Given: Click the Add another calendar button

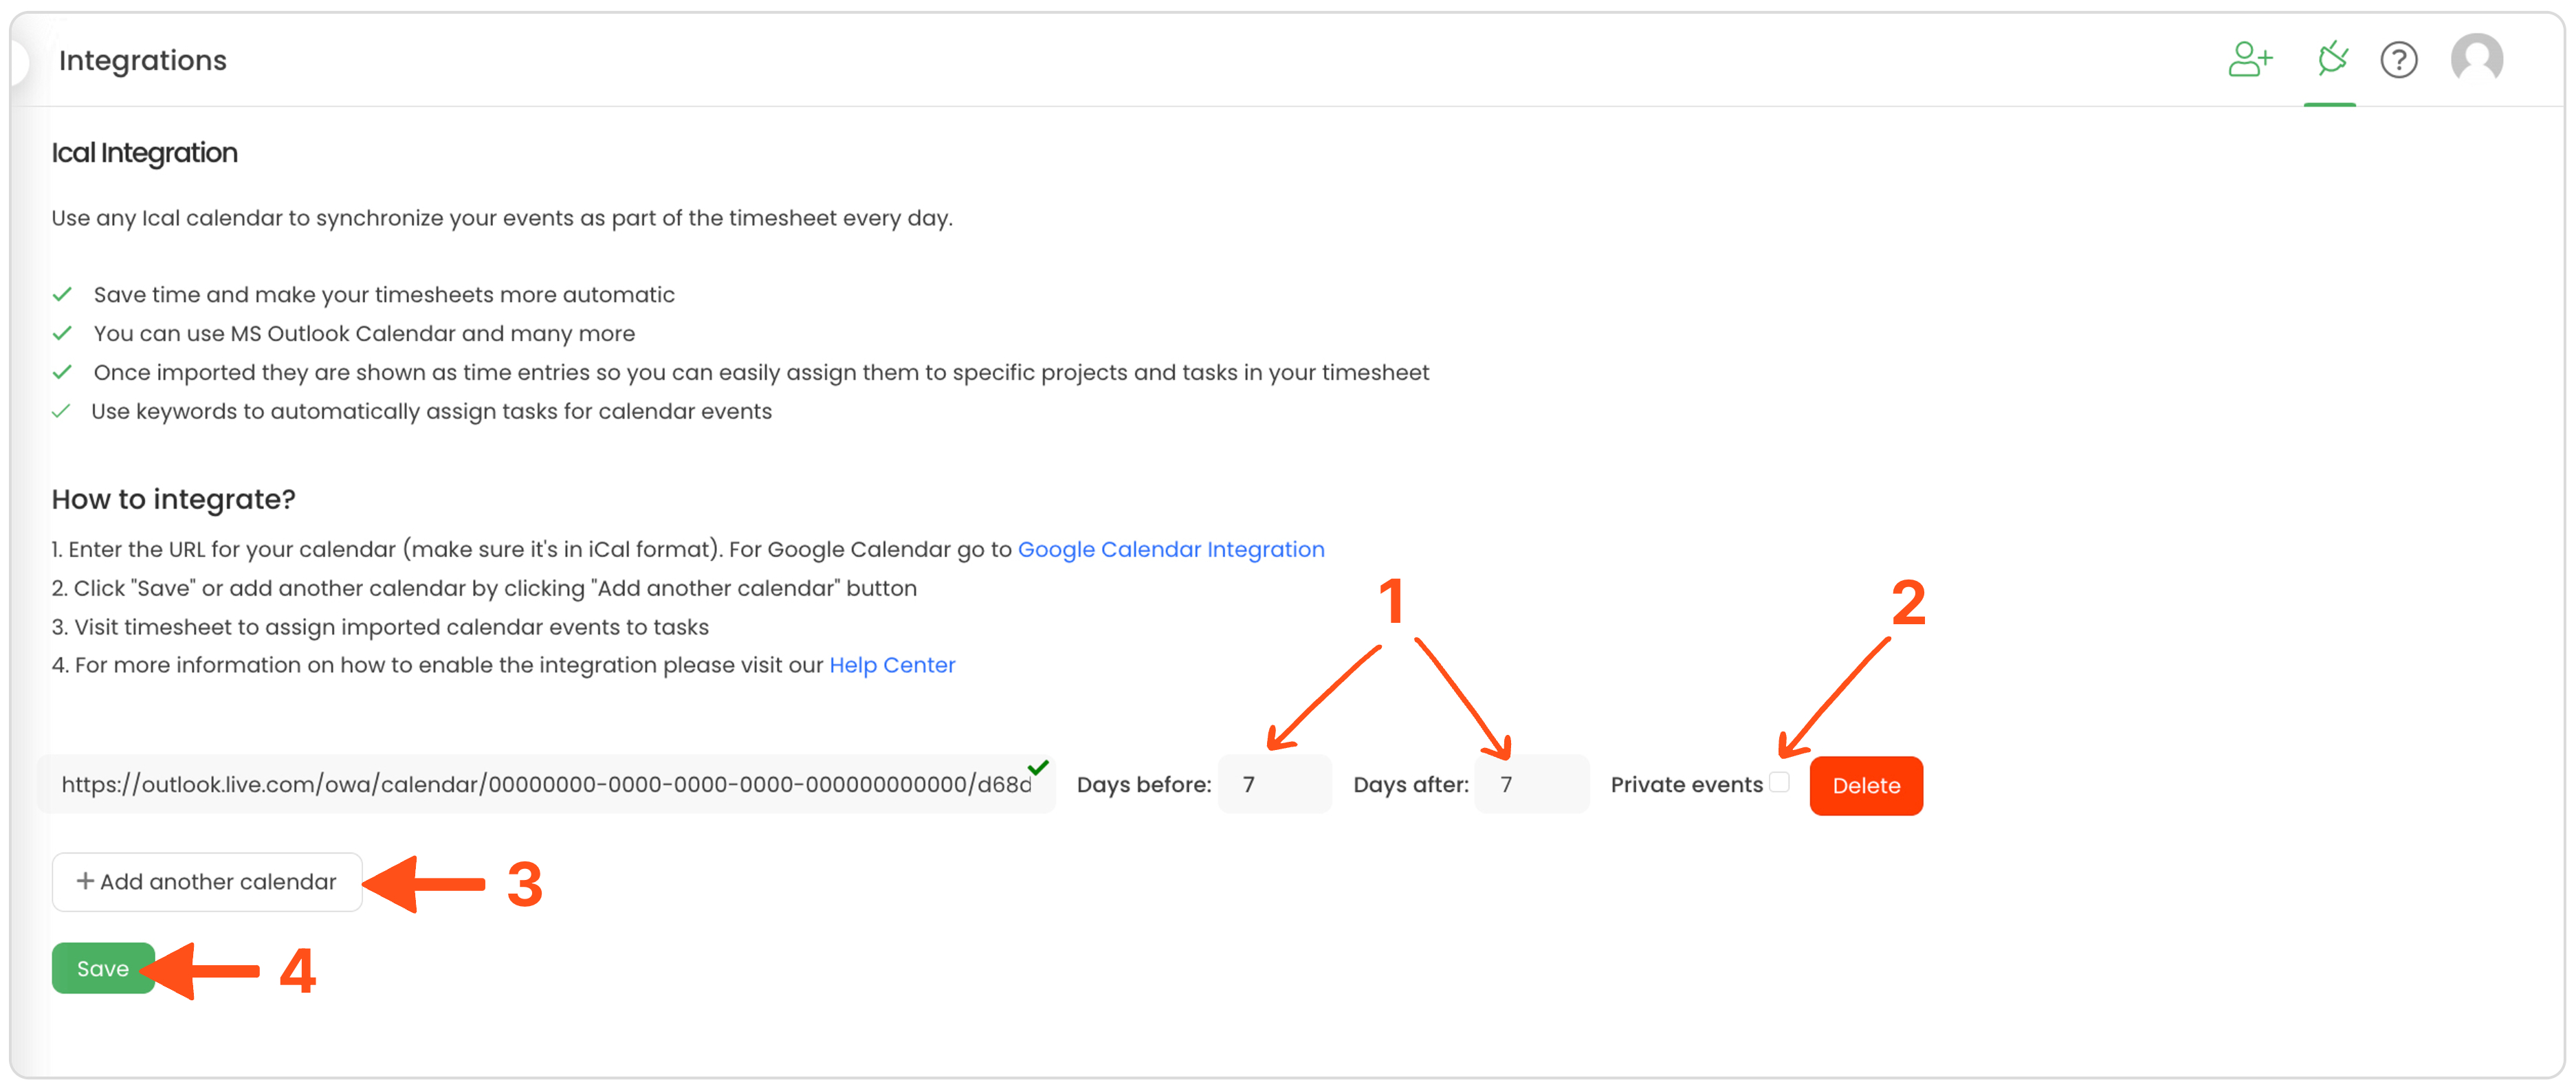Looking at the screenshot, I should pyautogui.click(x=207, y=882).
